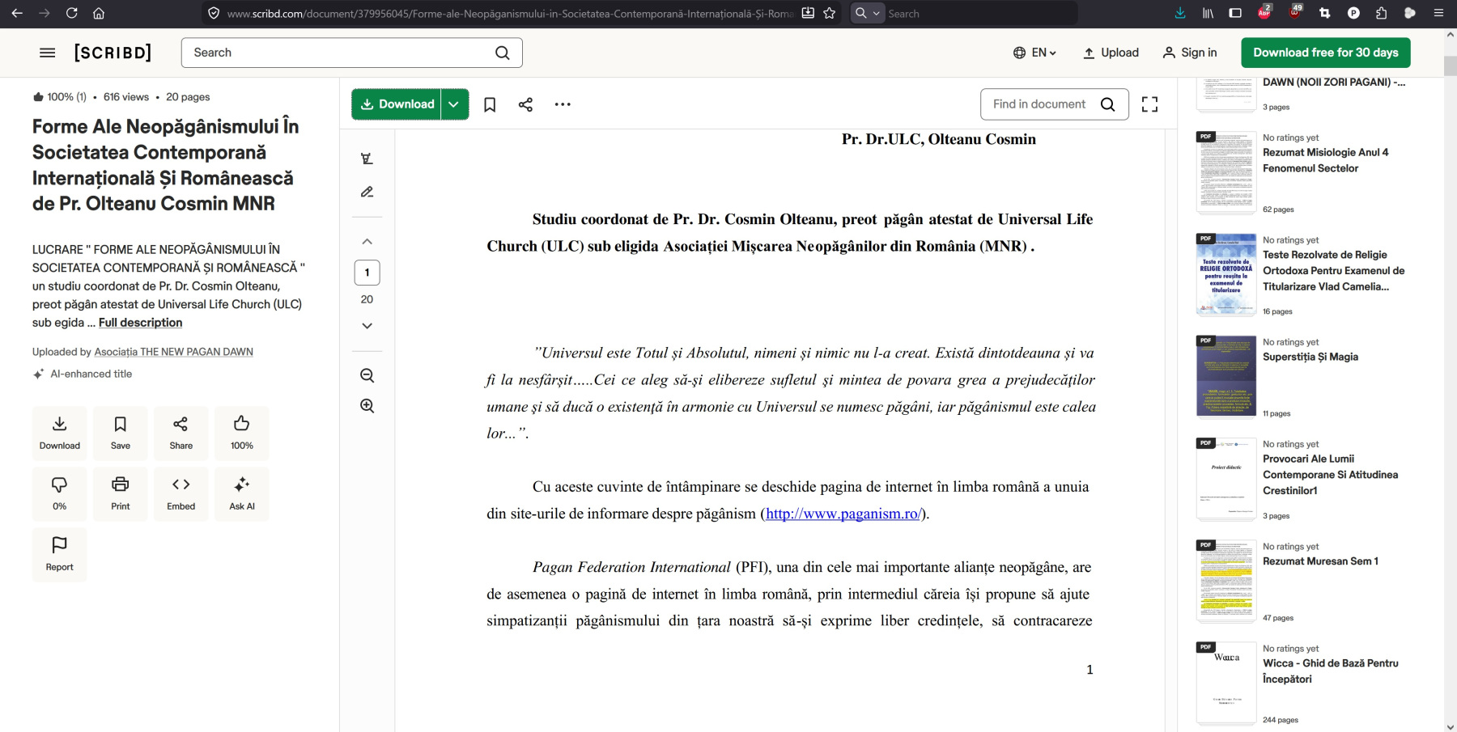Zoom in using the magnifier plus icon

point(367,406)
